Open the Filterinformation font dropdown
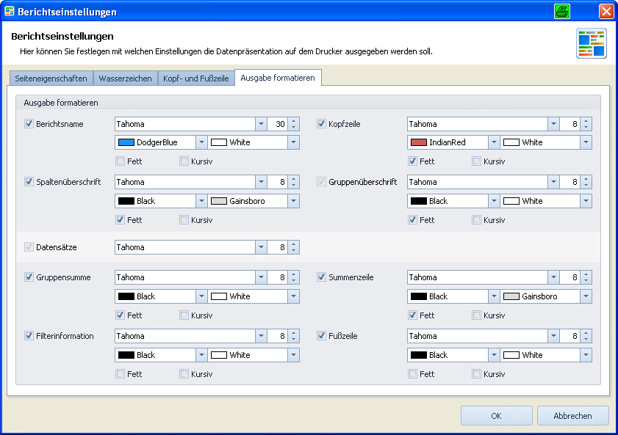The image size is (618, 435). tap(261, 336)
